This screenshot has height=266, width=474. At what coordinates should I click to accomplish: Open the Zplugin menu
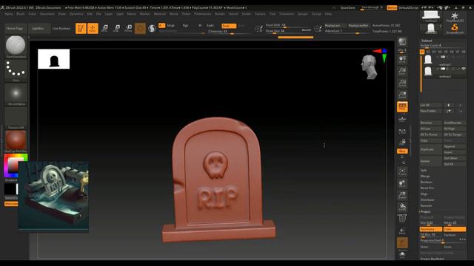click(x=303, y=14)
